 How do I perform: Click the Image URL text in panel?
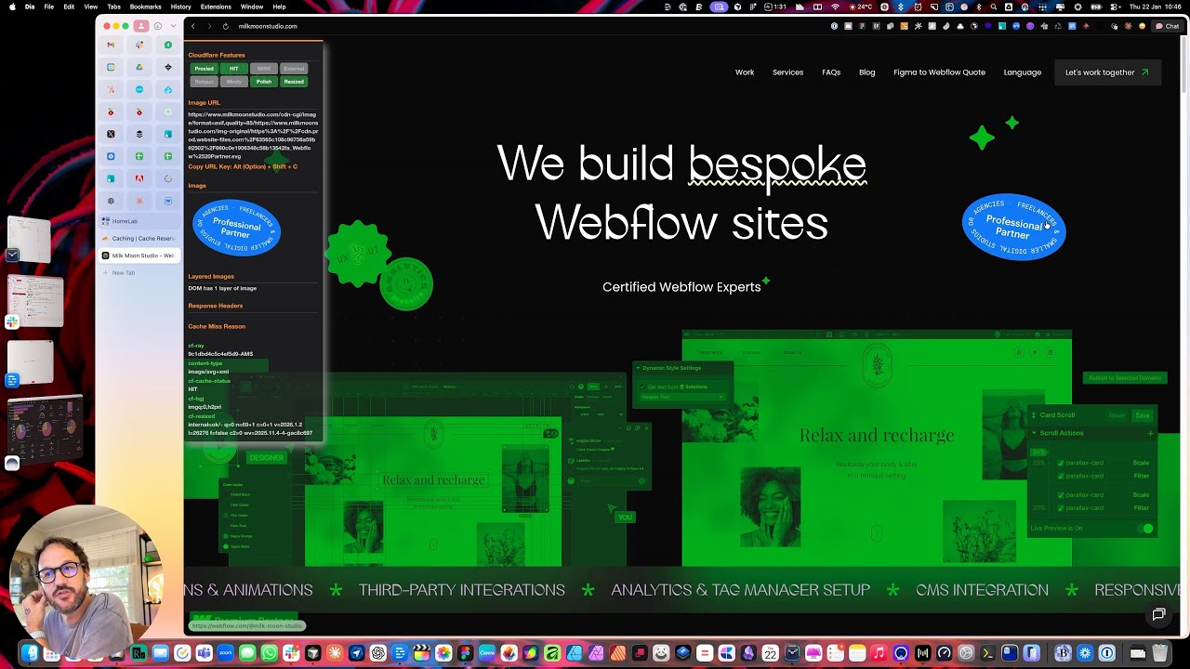coord(253,135)
